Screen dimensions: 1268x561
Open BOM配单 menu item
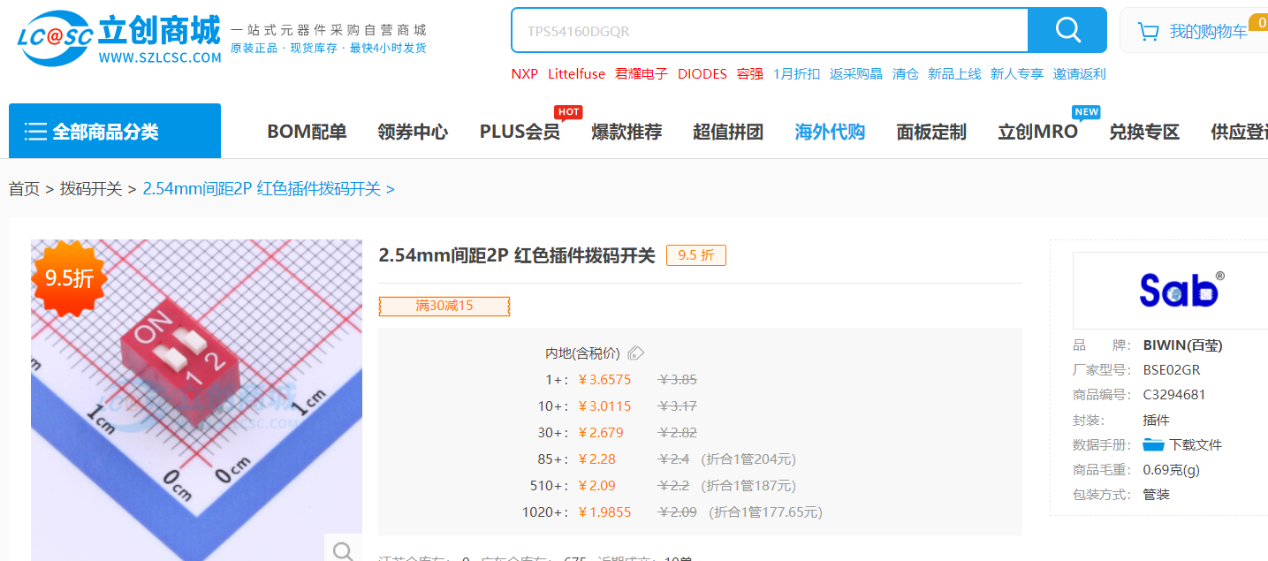pyautogui.click(x=307, y=132)
